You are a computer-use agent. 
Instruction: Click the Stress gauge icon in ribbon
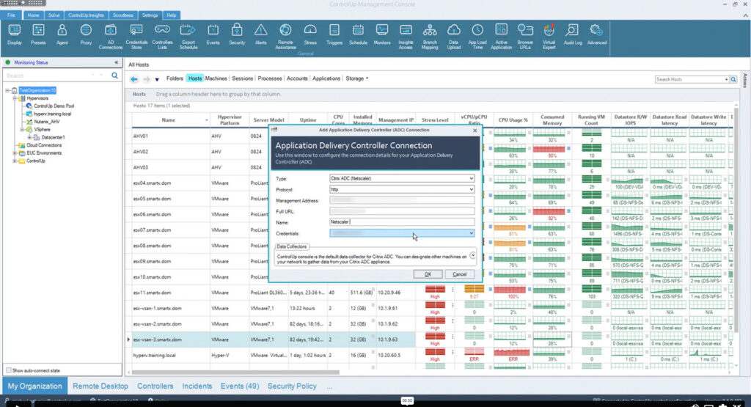pyautogui.click(x=309, y=29)
